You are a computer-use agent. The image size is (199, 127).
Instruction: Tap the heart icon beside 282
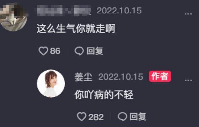[81, 117]
